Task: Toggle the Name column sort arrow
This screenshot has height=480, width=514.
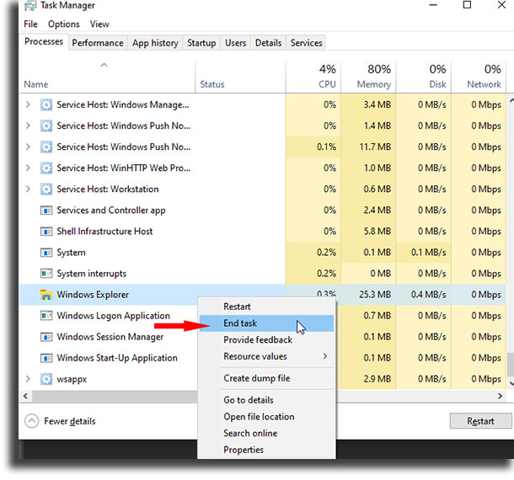Action: point(104,65)
